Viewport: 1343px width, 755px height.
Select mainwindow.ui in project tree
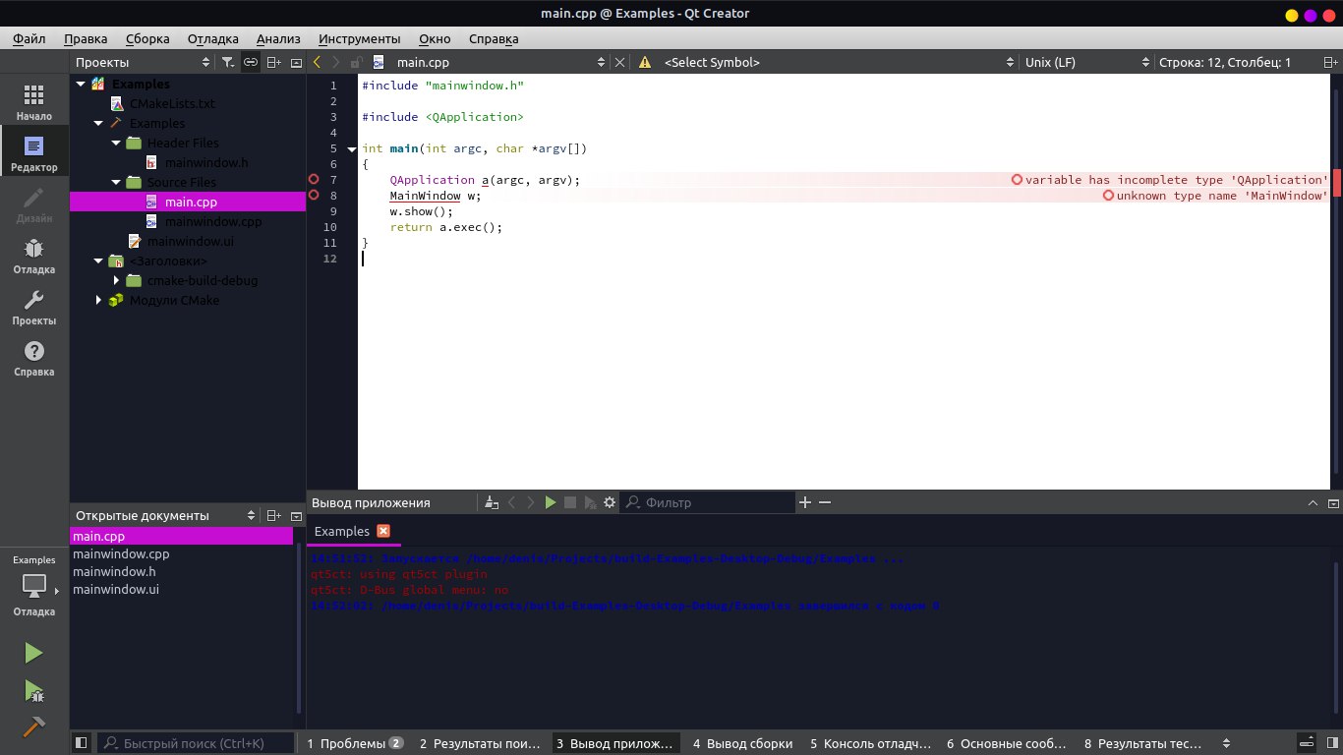[189, 242]
